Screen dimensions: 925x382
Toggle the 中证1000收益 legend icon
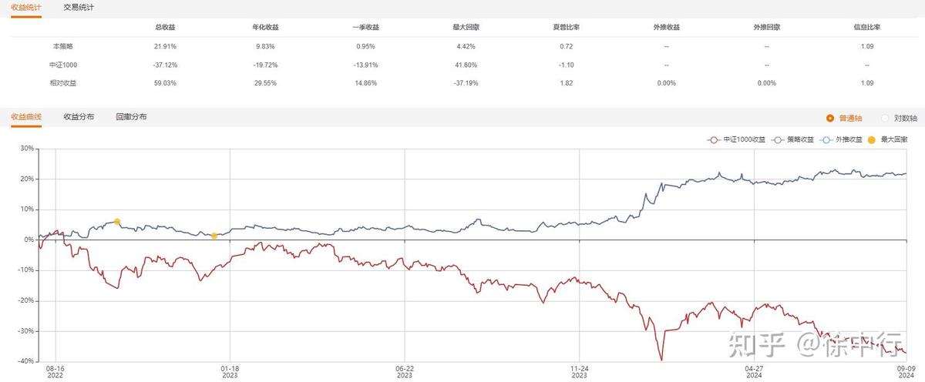coord(714,140)
